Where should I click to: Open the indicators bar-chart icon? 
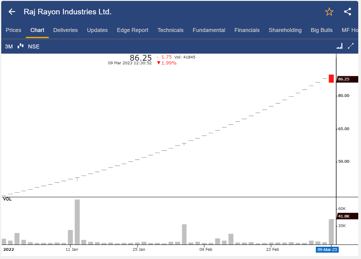click(x=339, y=46)
